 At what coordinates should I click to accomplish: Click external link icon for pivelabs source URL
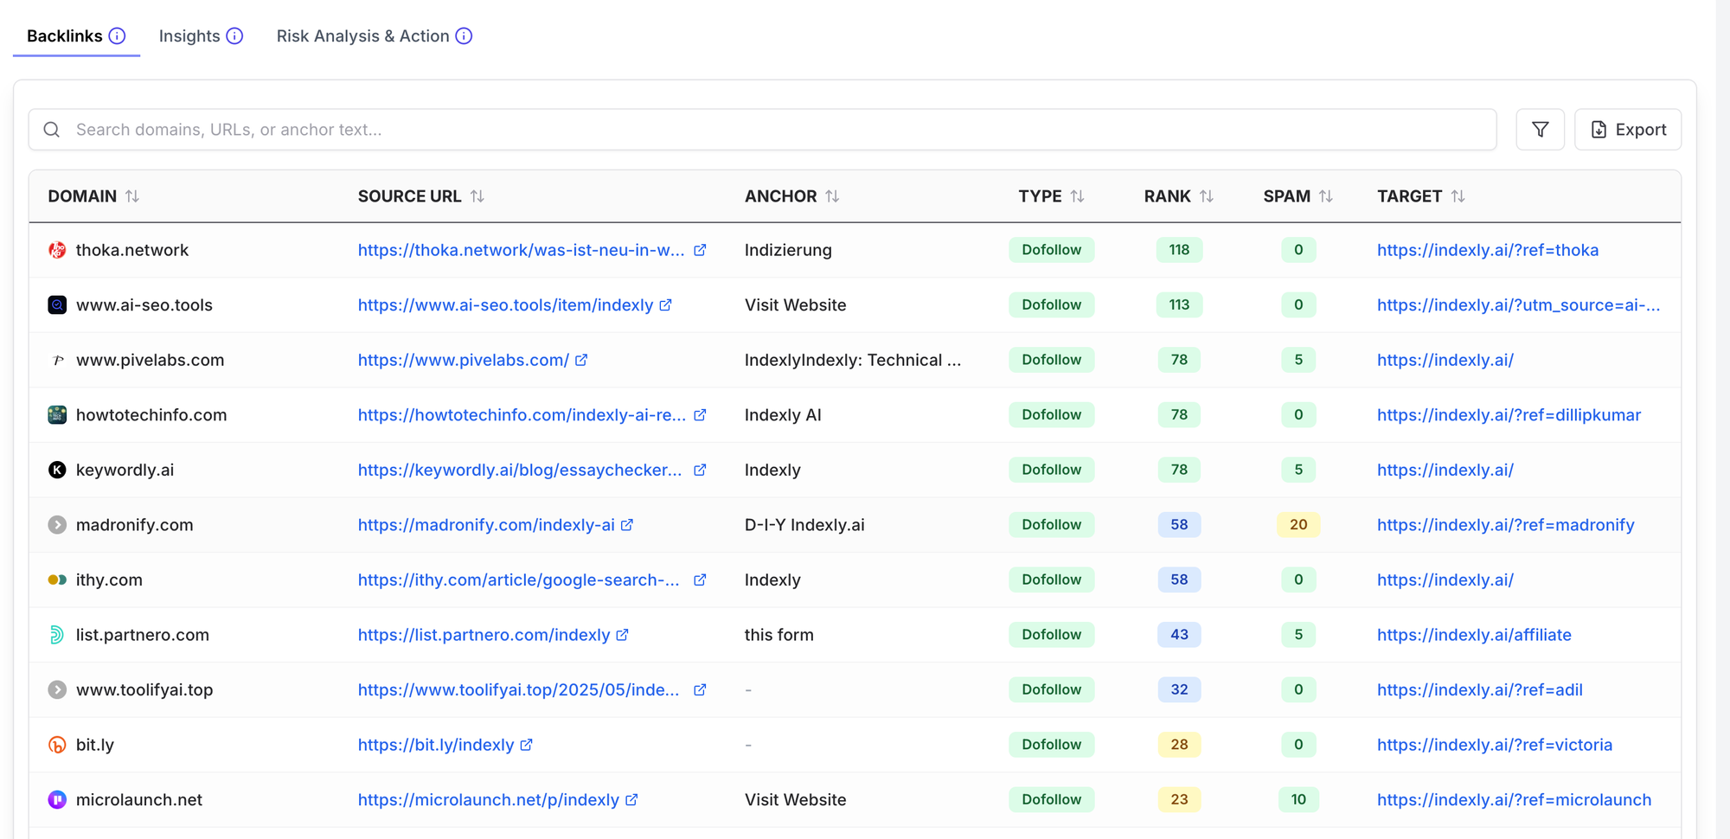pos(581,360)
